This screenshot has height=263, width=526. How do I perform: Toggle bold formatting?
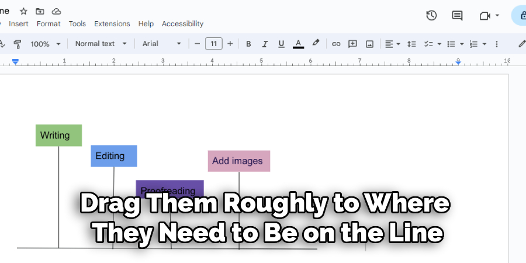click(248, 44)
